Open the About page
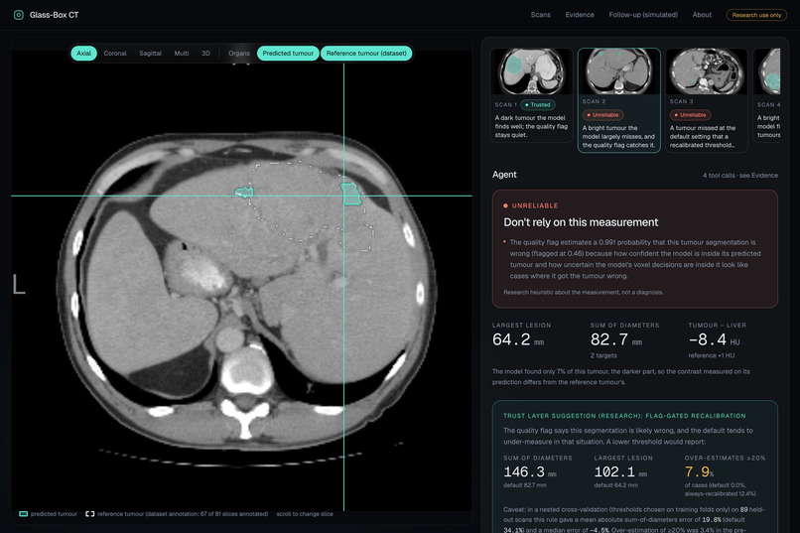The image size is (800, 533). tap(702, 15)
